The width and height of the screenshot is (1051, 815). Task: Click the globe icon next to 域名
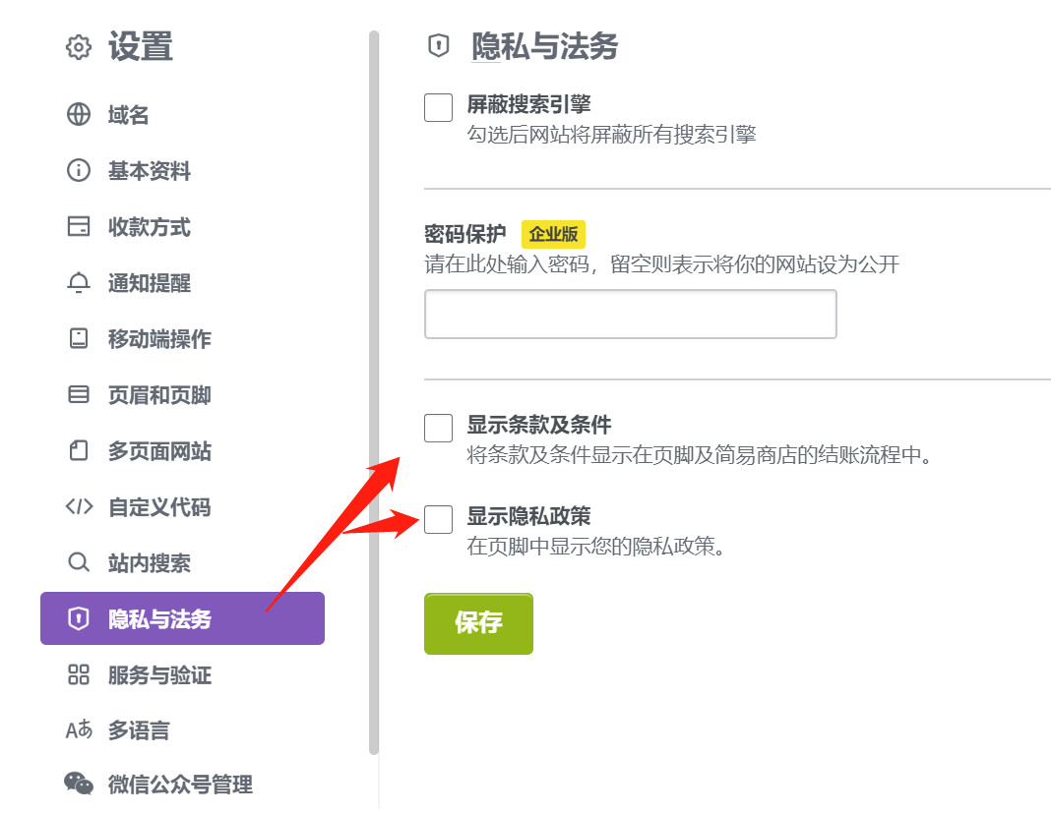point(79,114)
